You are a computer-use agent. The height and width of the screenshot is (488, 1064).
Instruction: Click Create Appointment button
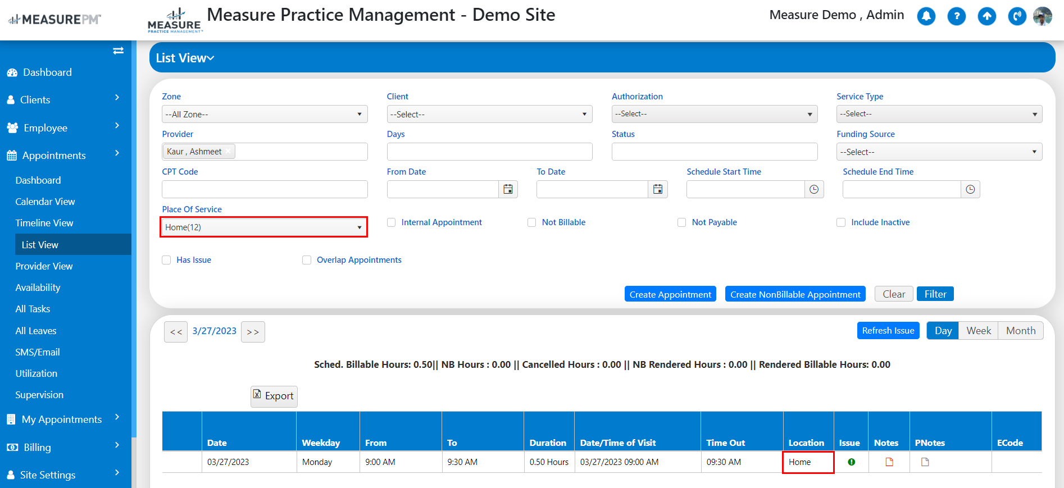pos(670,294)
